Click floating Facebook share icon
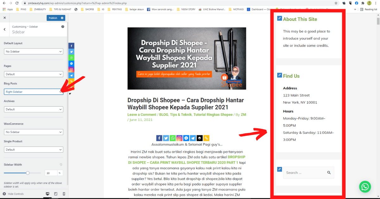380x199 pixels. [72, 46]
